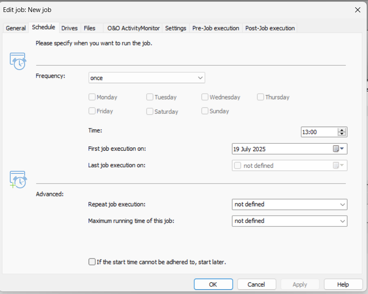Increase the time with the up arrow

341,130
